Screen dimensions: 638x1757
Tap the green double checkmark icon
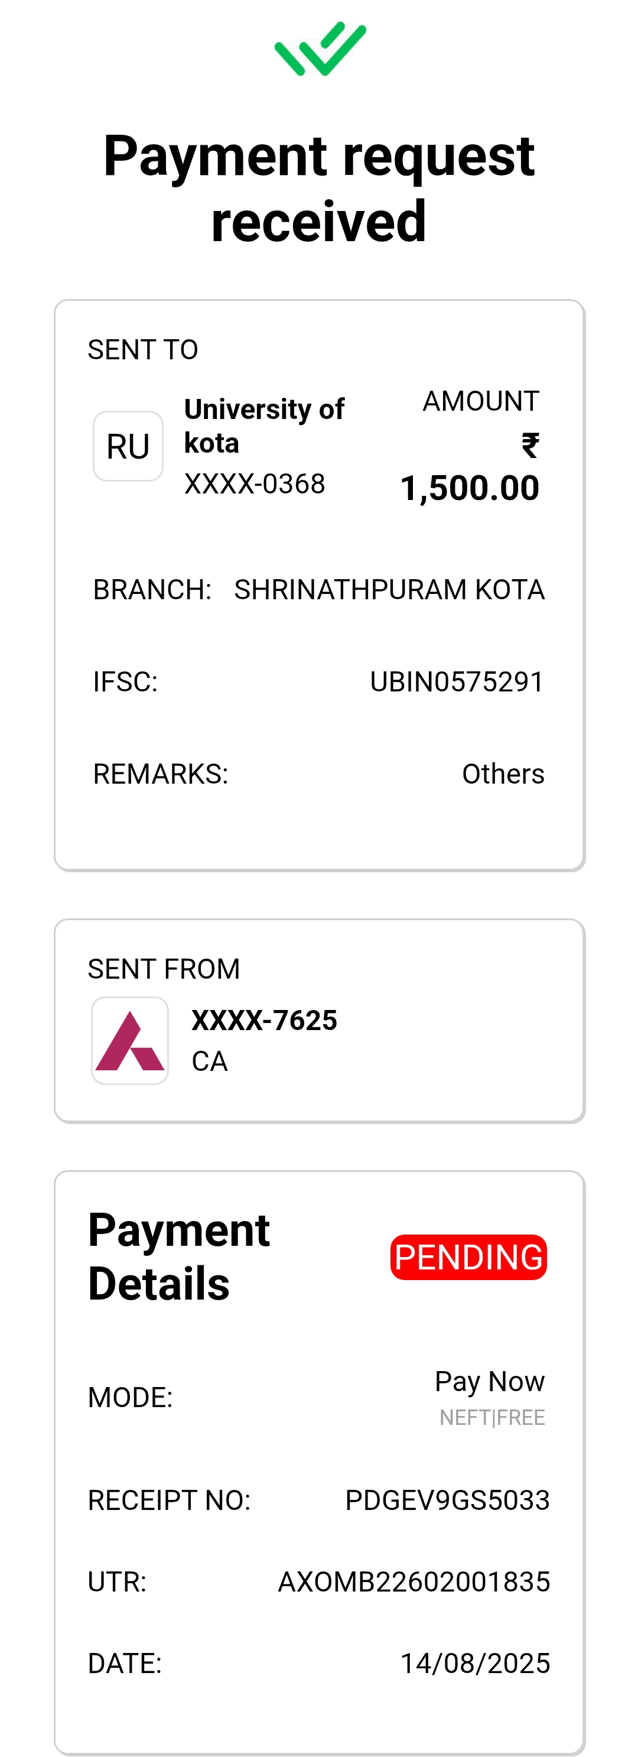pyautogui.click(x=320, y=48)
